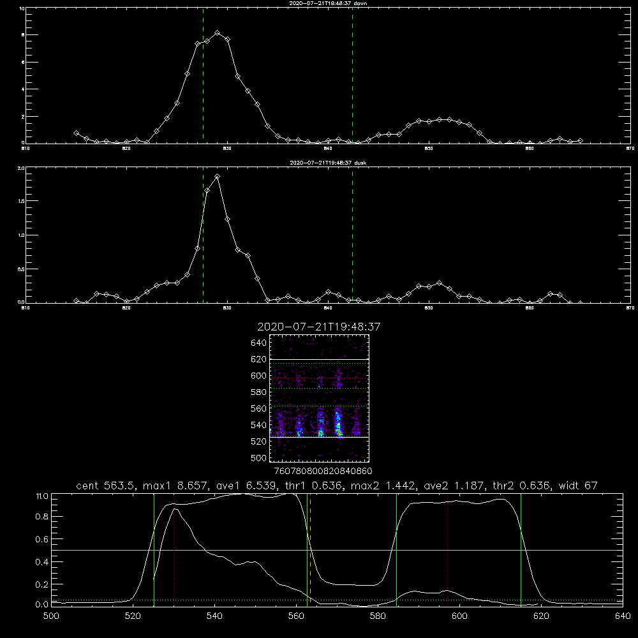Screen dimensions: 638x638
Task: Click the peak diamond marker in dusk plot
Action: pos(218,177)
